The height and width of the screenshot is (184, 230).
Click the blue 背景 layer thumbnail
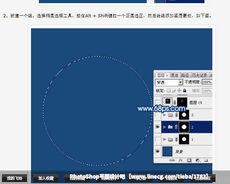167,151
